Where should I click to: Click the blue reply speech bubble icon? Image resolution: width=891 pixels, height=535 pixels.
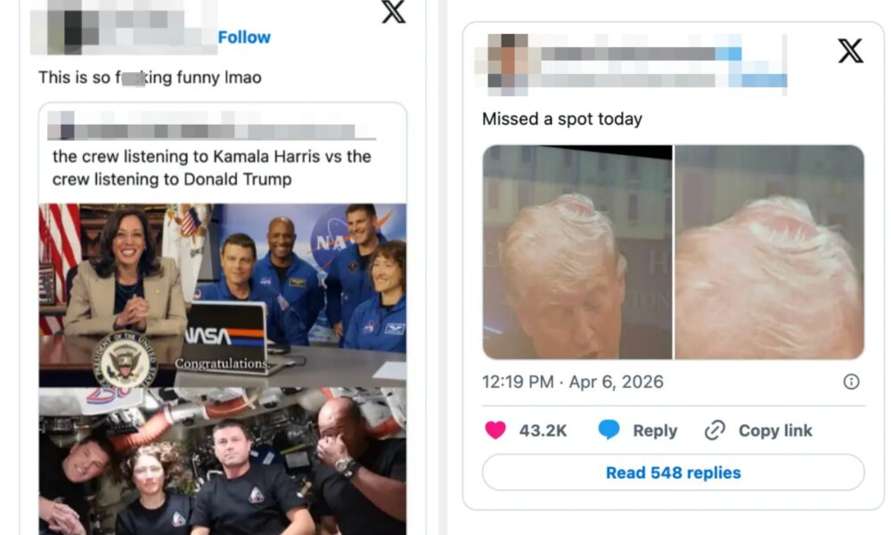click(609, 430)
